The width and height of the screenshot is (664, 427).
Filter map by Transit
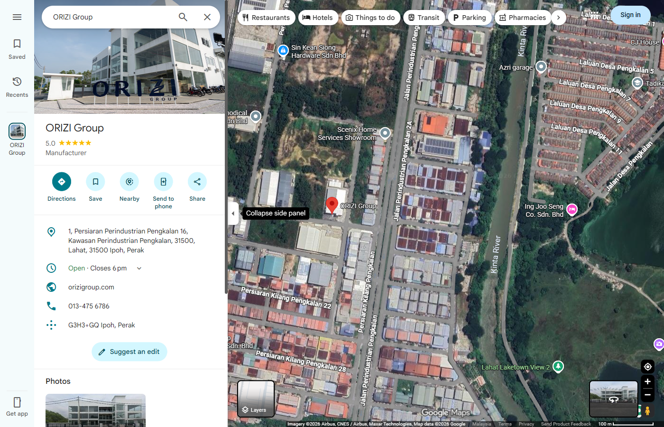[424, 18]
